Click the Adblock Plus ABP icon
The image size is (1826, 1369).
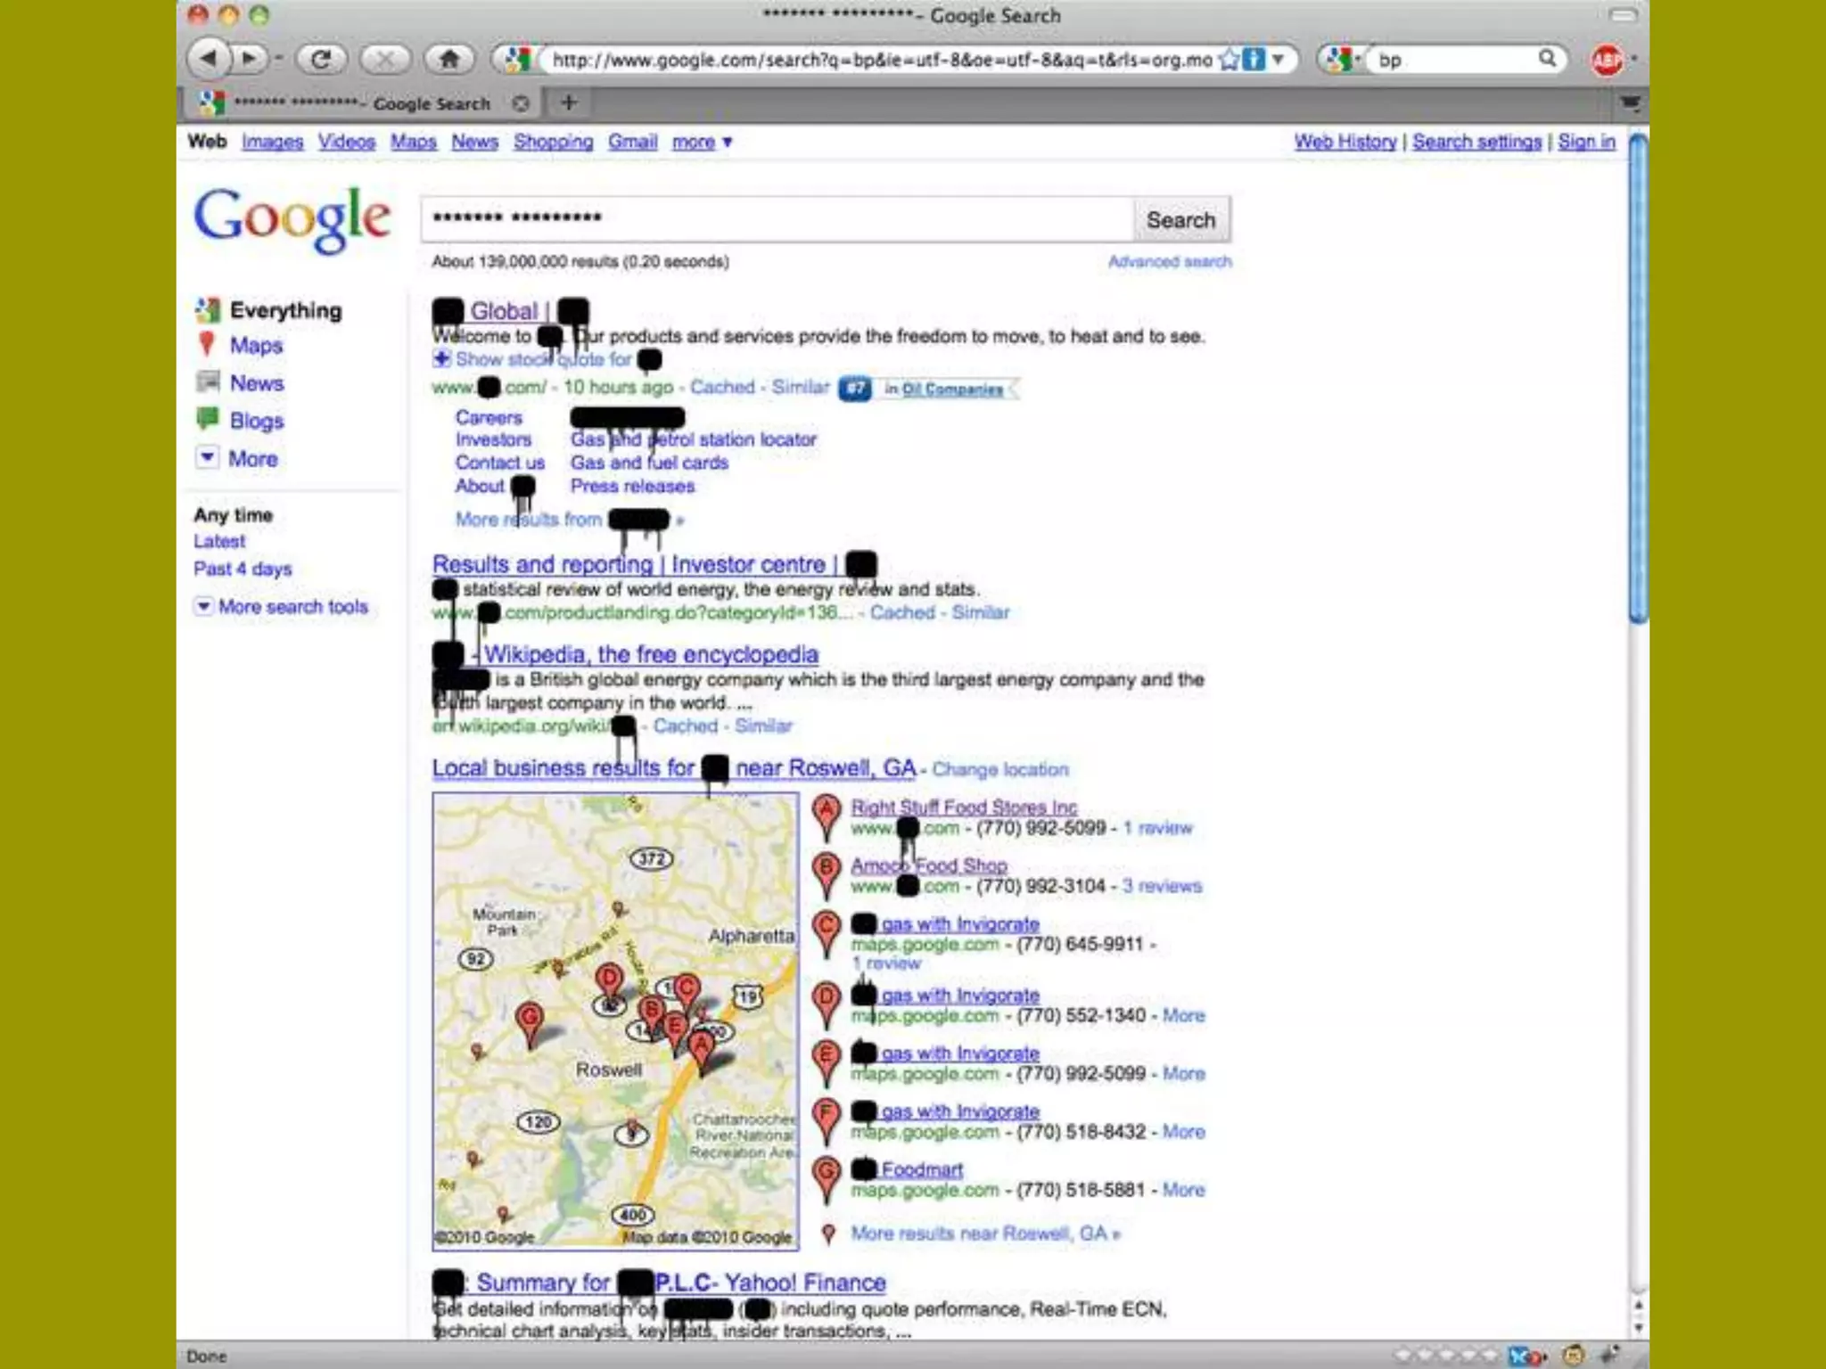click(x=1608, y=60)
